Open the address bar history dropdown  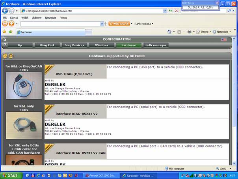165,11
